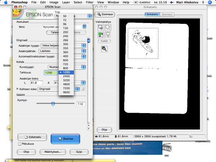This screenshot has height=162, width=216.
Task: Click the densitometer magnifier icon below Kaikki
Action: pos(104,49)
